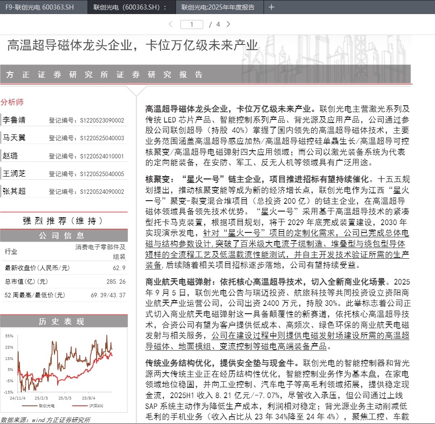
Task: Select analyst name 马天翼
Action: click(14, 138)
